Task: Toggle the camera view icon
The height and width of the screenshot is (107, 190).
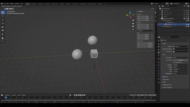Action: click(133, 26)
